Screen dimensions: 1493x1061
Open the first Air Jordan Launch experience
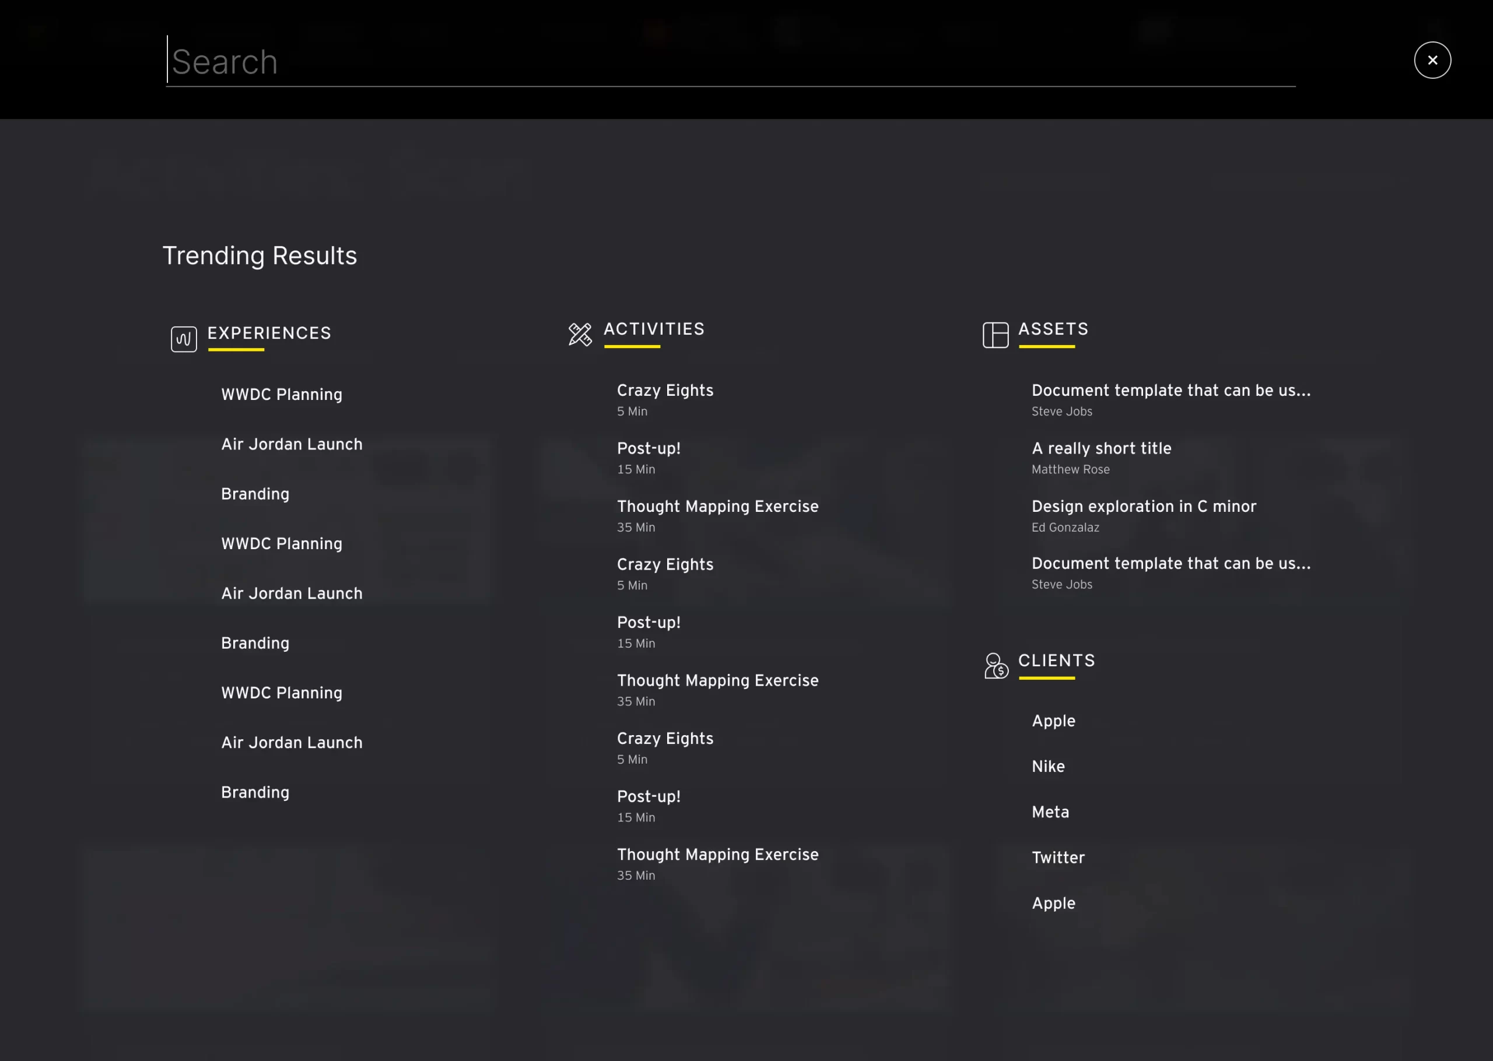tap(292, 444)
